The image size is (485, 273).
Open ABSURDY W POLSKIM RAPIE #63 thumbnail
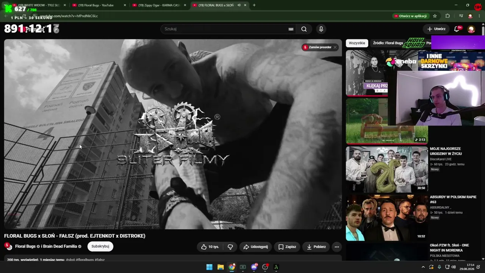coord(387,218)
